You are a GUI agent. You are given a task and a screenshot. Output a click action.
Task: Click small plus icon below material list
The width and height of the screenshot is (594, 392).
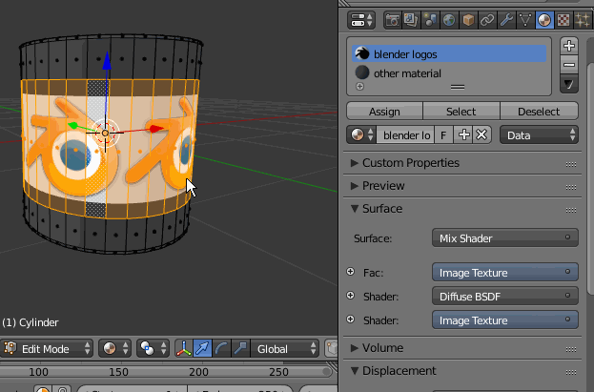pos(359,87)
